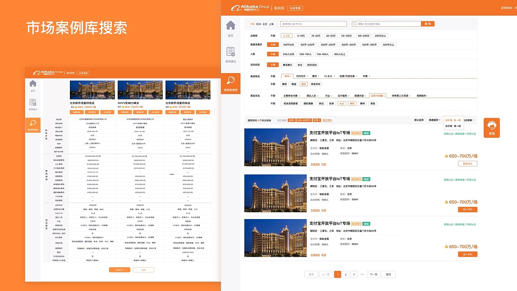Expand the 场地 advanced single-select dropdown
517x291 pixels.
click(x=287, y=76)
